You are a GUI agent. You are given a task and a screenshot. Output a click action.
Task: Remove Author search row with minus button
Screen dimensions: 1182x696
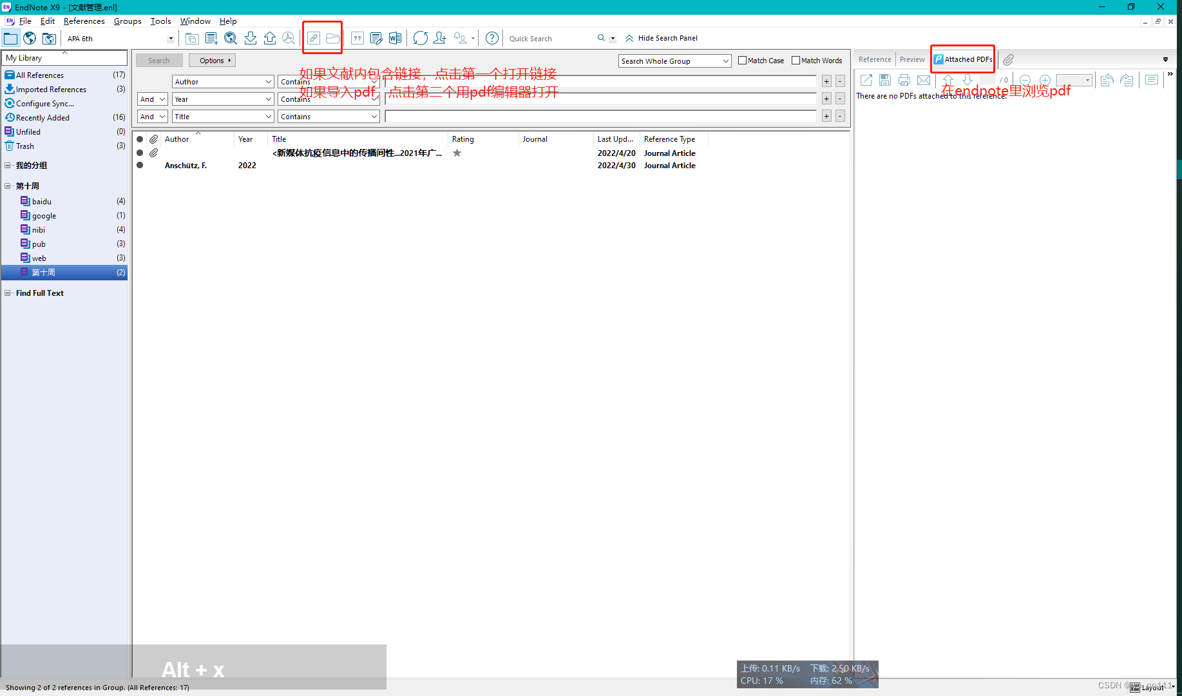point(840,82)
